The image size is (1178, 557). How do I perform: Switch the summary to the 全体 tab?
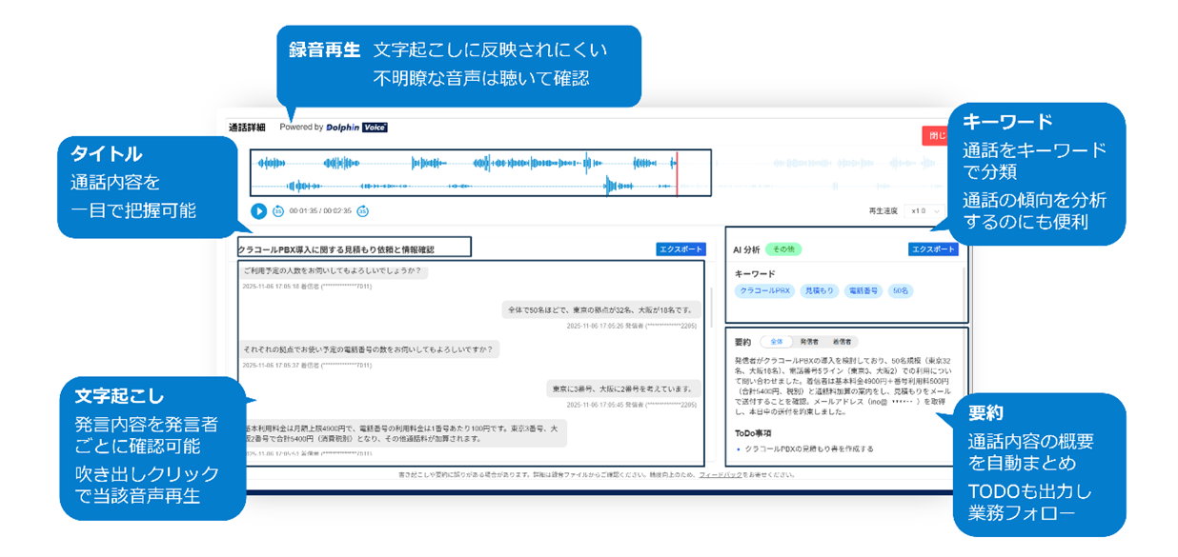[775, 342]
